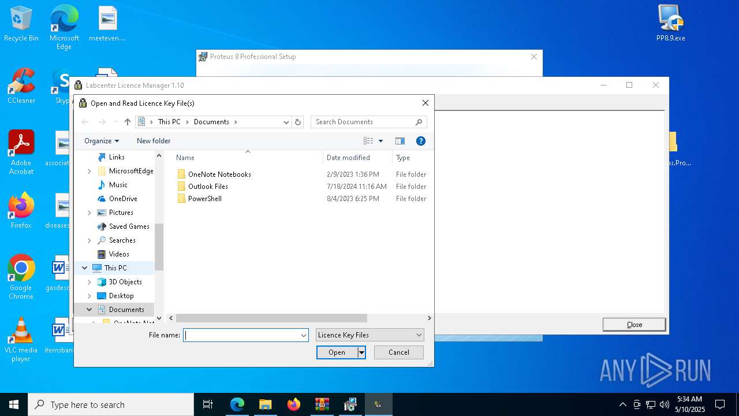Viewport: 739px width, 416px height.
Task: Click Documents in the address breadcrumb
Action: 211,122
